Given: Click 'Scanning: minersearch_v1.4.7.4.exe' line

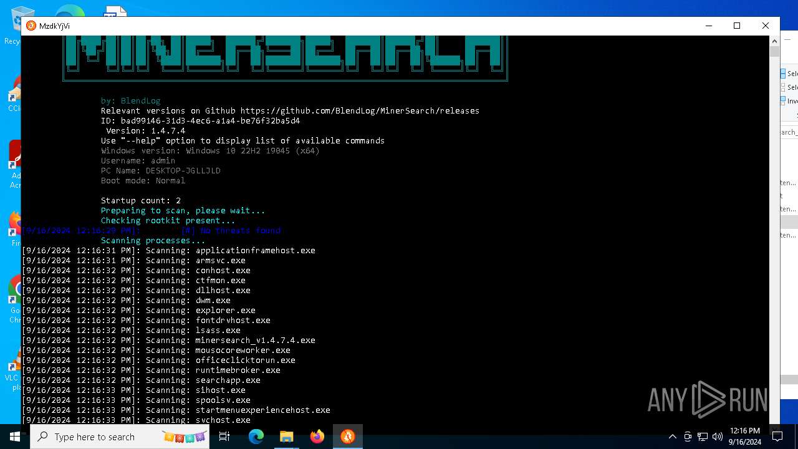Looking at the screenshot, I should 168,340.
